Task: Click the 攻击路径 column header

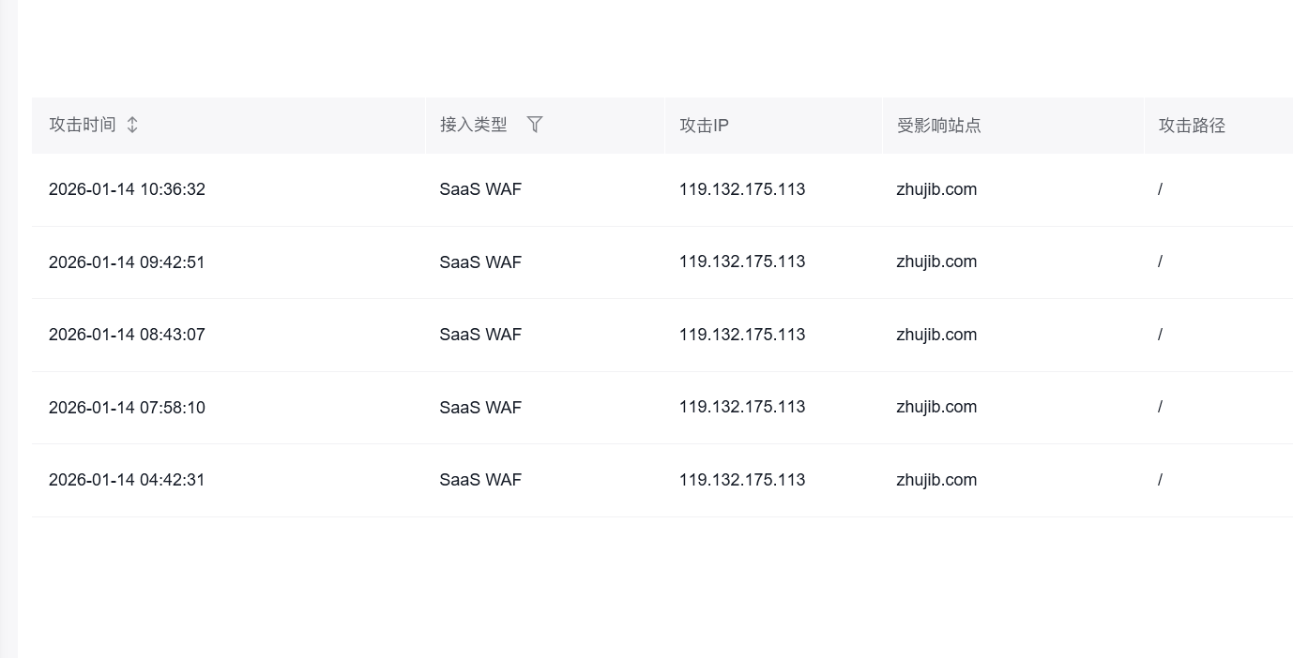Action: click(x=1192, y=126)
